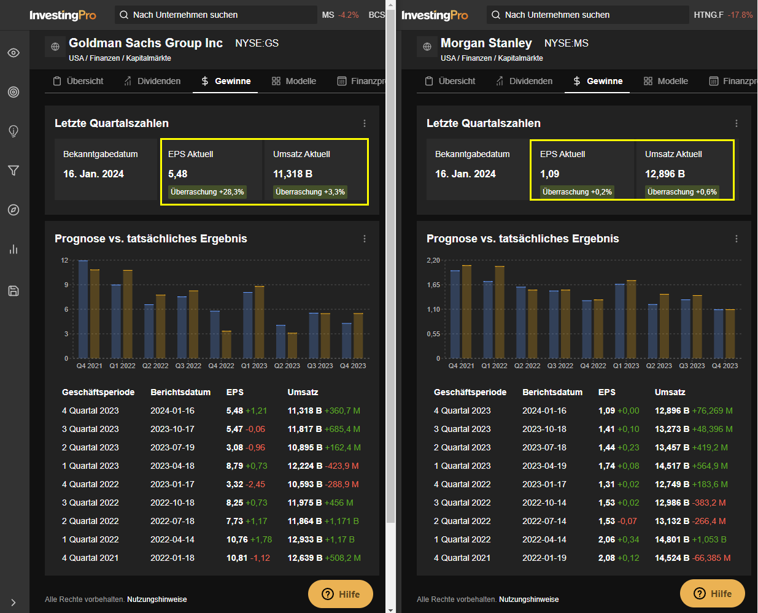This screenshot has width=758, height=613.
Task: Click the '1 Quartal 2022' row in Morgan Stanley table
Action: pyautogui.click(x=584, y=539)
